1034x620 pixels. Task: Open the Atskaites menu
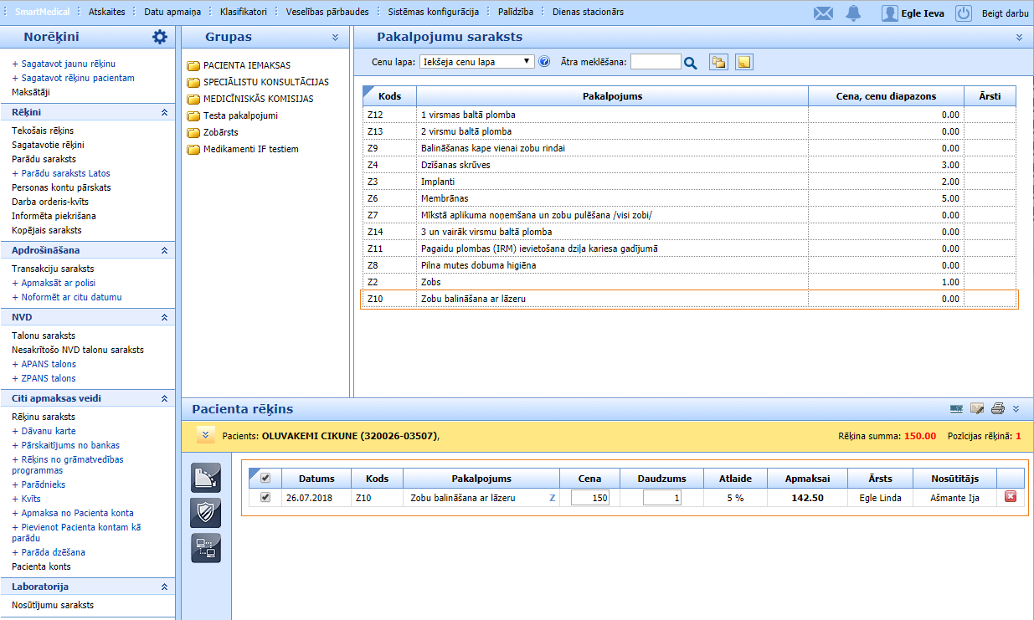click(x=107, y=12)
